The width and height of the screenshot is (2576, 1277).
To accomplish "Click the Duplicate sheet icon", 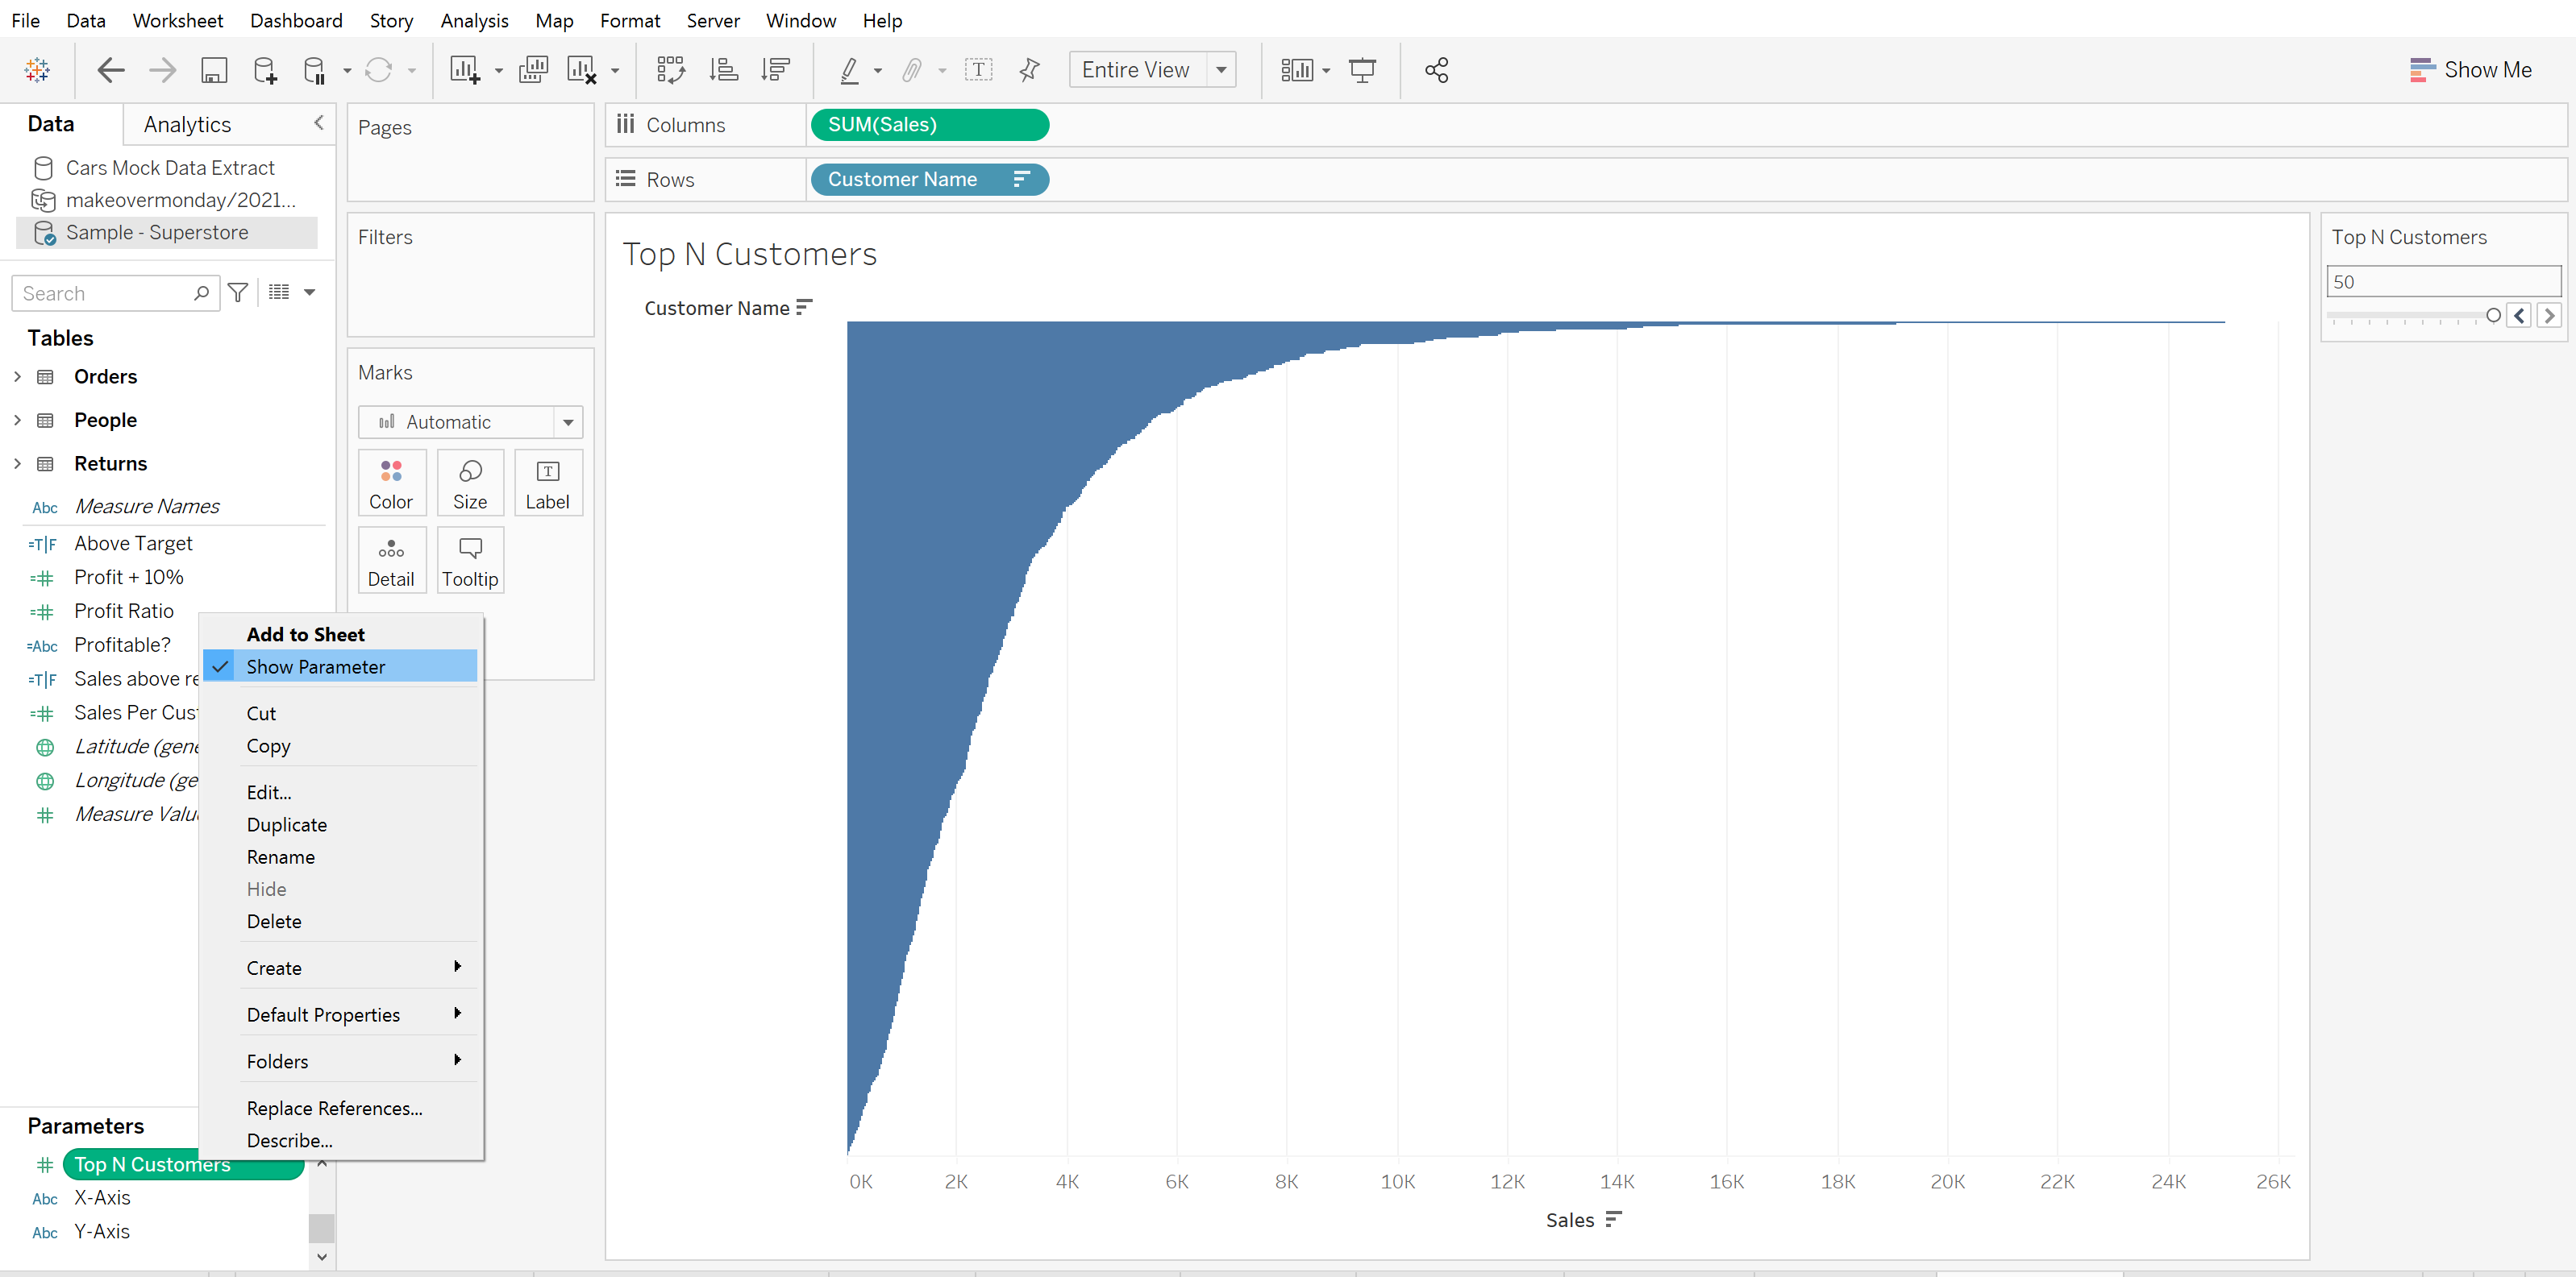I will coord(533,70).
